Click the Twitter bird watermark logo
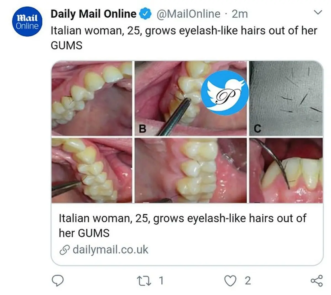This screenshot has width=331, height=295. point(225,93)
